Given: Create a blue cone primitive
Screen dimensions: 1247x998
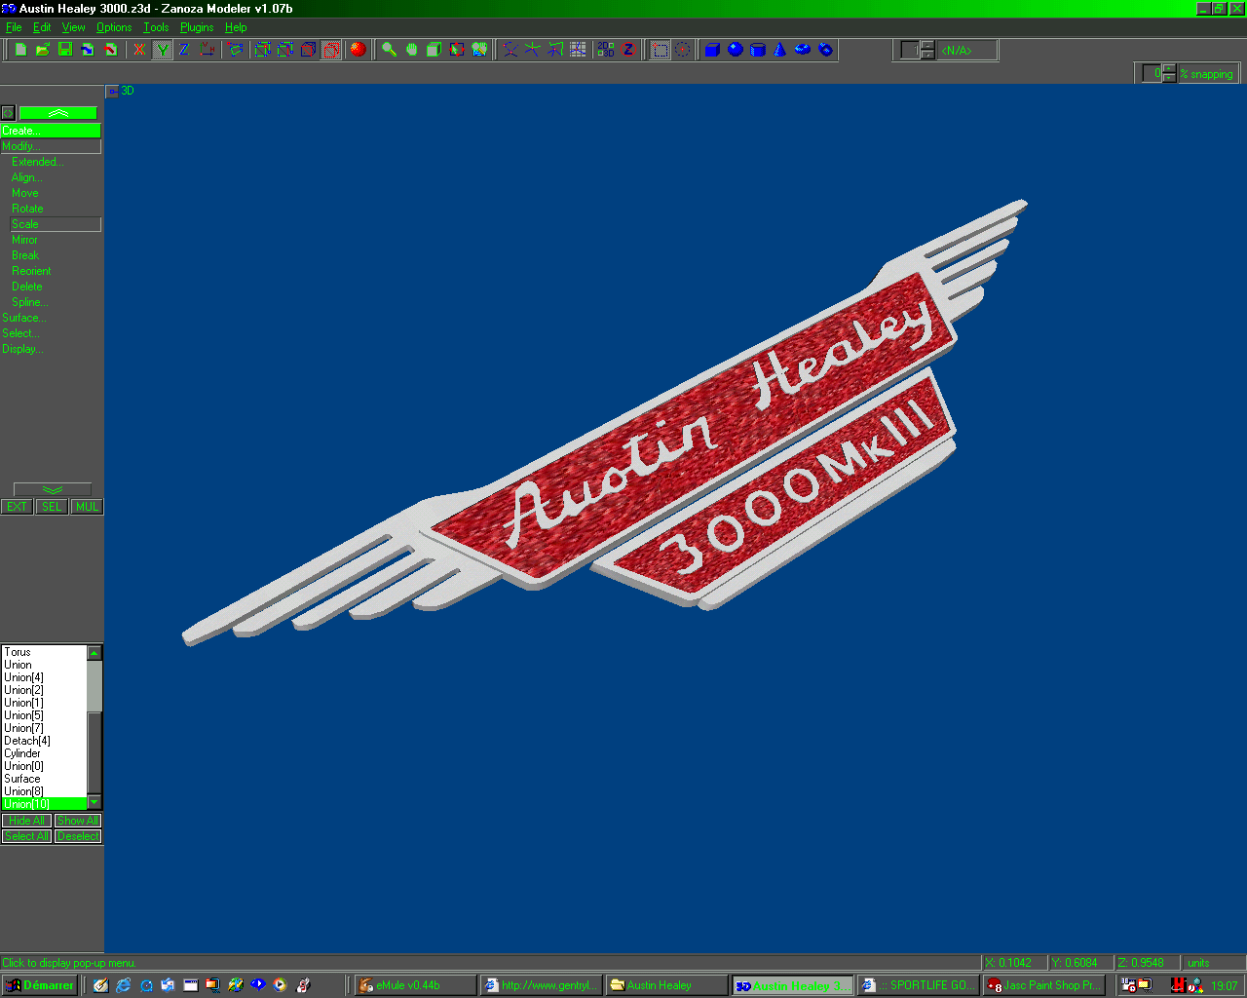Looking at the screenshot, I should 779,50.
